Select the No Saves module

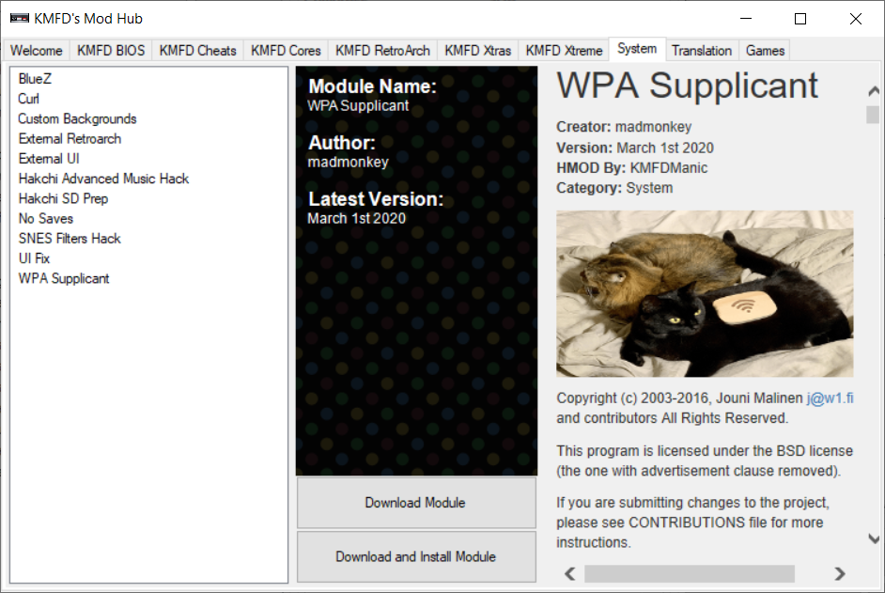click(x=46, y=219)
